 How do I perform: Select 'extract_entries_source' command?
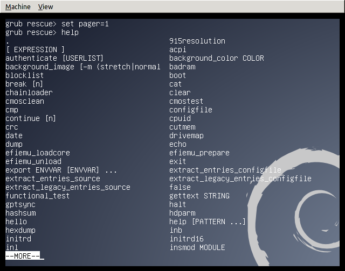click(53, 179)
